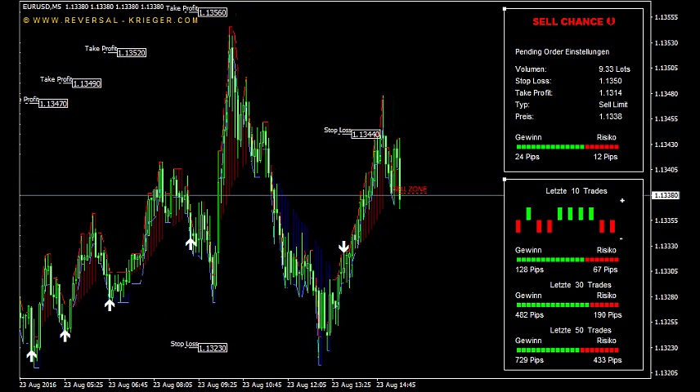Click the Gewinn/Risiko bar under Letzte 30 Trades

[568, 305]
